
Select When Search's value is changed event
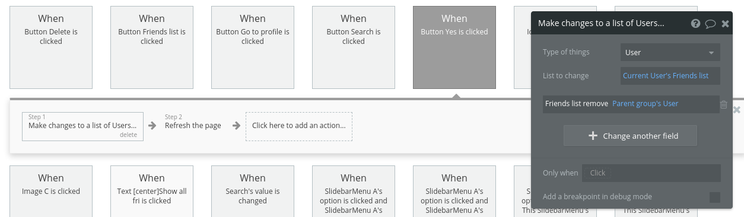(253, 191)
